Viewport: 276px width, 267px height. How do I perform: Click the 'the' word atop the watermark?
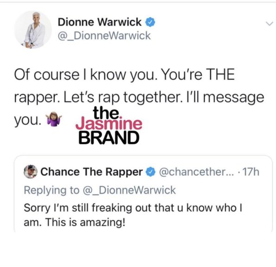pyautogui.click(x=106, y=113)
